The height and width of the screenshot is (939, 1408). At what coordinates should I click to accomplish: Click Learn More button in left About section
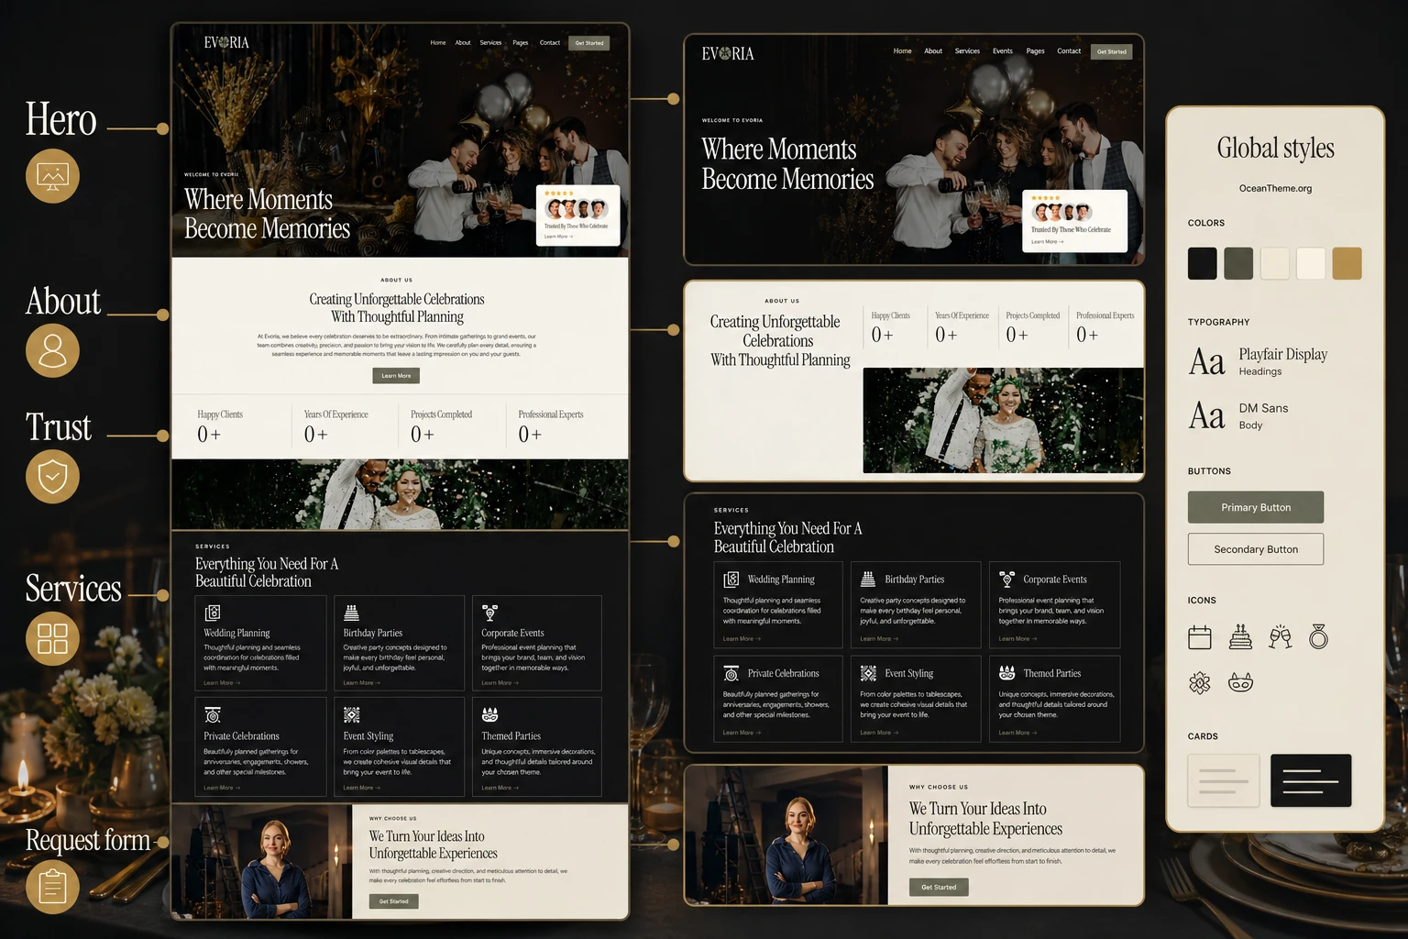(396, 376)
